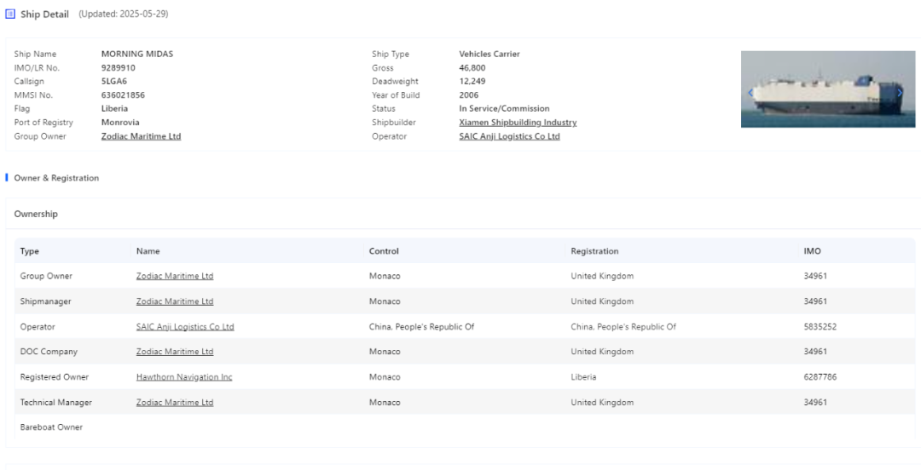
Task: Open Zodiac Maritime Ltd in Technical Manager row
Action: [x=175, y=403]
